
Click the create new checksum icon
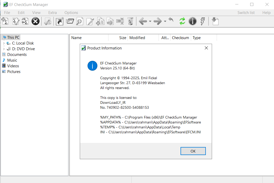pyautogui.click(x=5, y=21)
